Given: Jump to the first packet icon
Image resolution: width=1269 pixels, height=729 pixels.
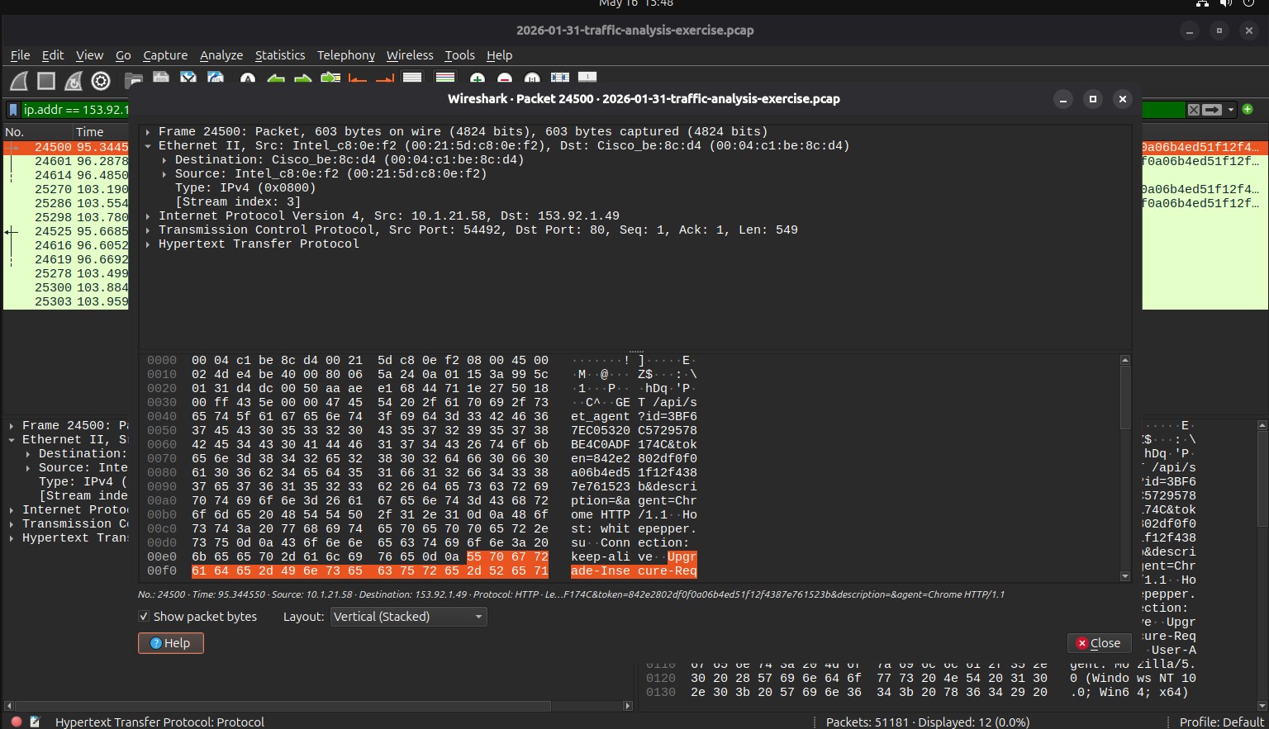Looking at the screenshot, I should 358,79.
